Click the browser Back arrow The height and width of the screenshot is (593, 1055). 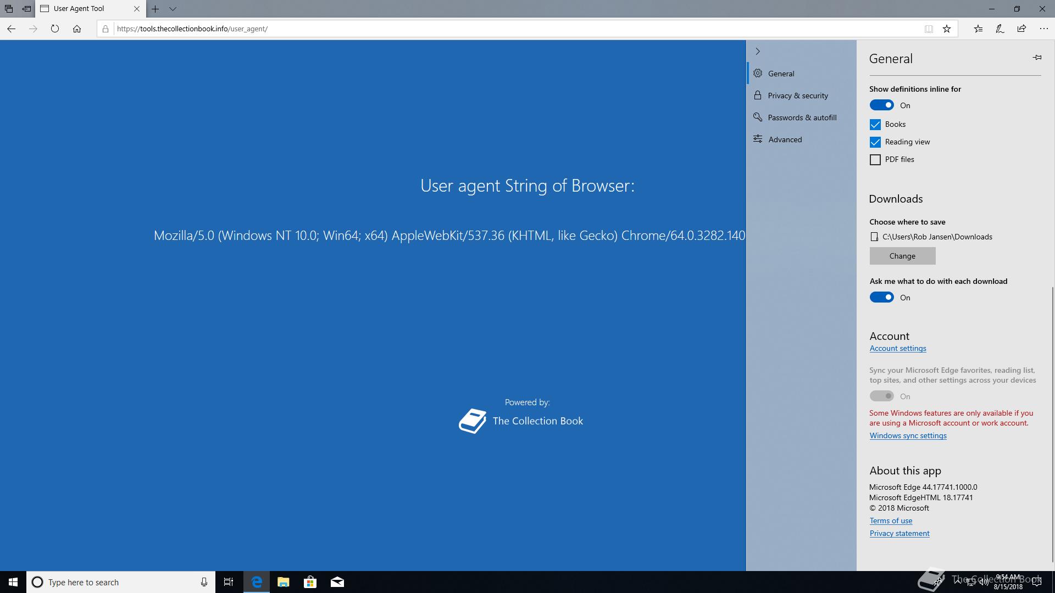[x=12, y=29]
